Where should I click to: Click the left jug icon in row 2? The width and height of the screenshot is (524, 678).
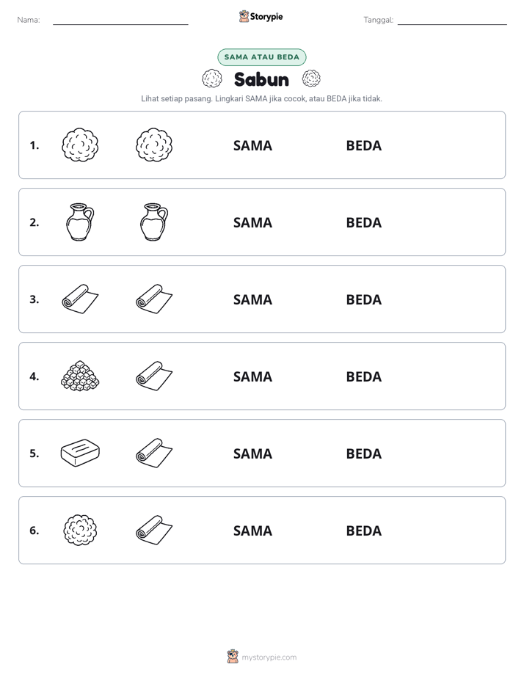(80, 222)
